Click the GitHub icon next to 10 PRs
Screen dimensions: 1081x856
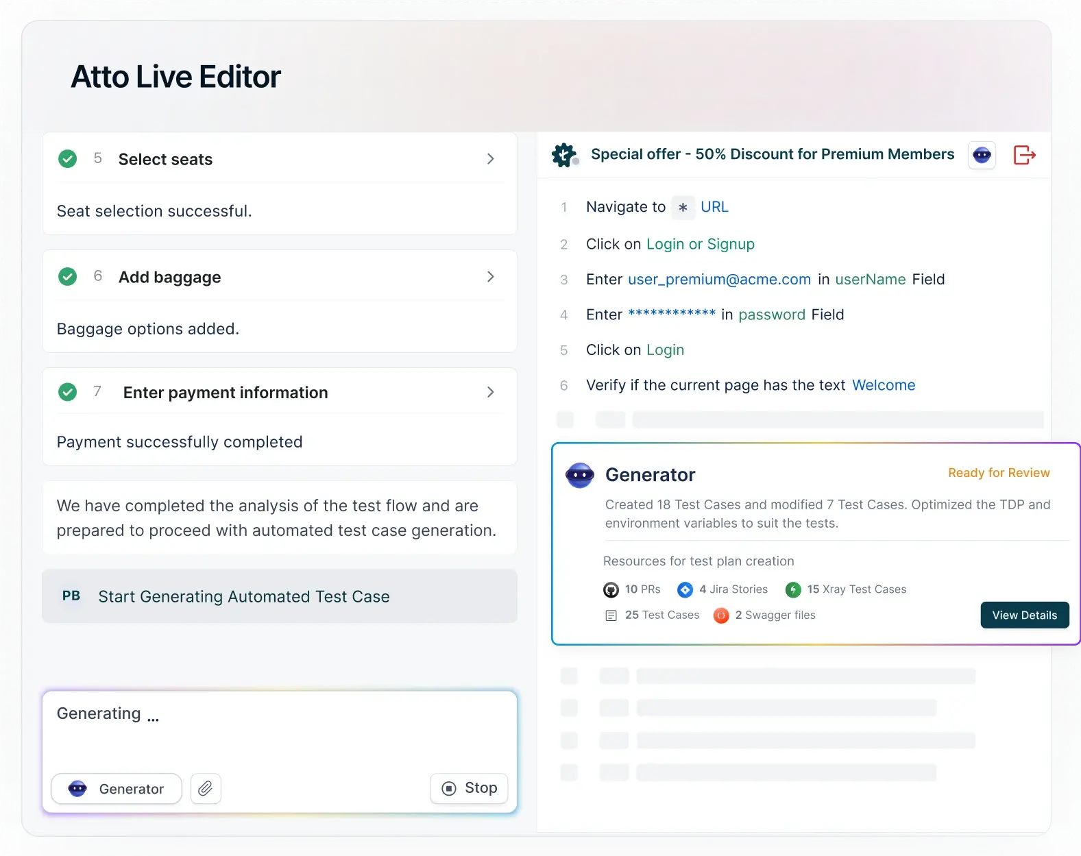point(611,589)
